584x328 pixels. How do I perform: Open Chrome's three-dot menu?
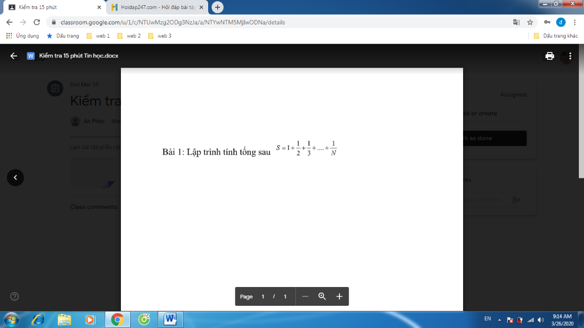click(x=575, y=22)
